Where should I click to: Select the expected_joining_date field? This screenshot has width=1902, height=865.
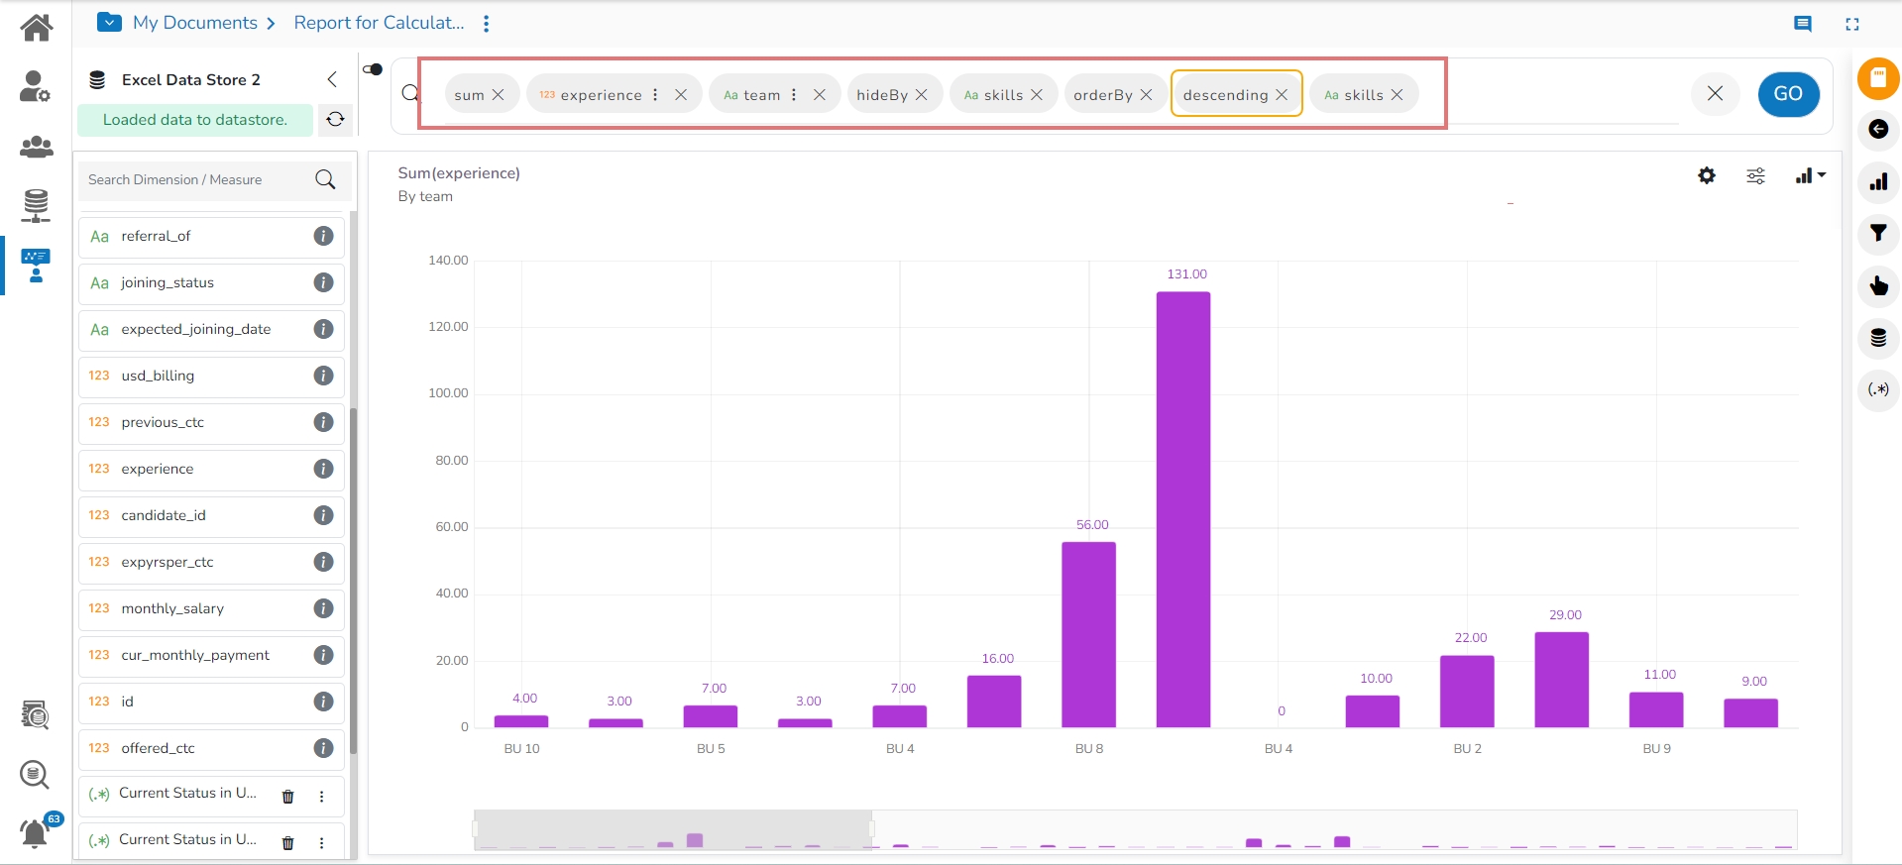click(211, 329)
